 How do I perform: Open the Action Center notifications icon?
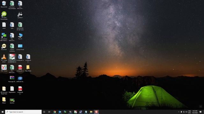[x=200, y=112]
